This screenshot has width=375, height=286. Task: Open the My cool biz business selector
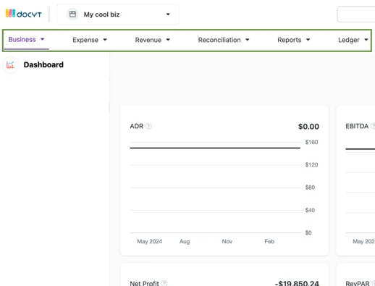pyautogui.click(x=118, y=14)
